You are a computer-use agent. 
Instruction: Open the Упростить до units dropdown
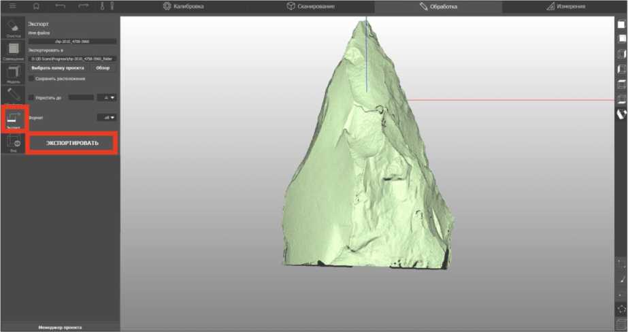(107, 97)
